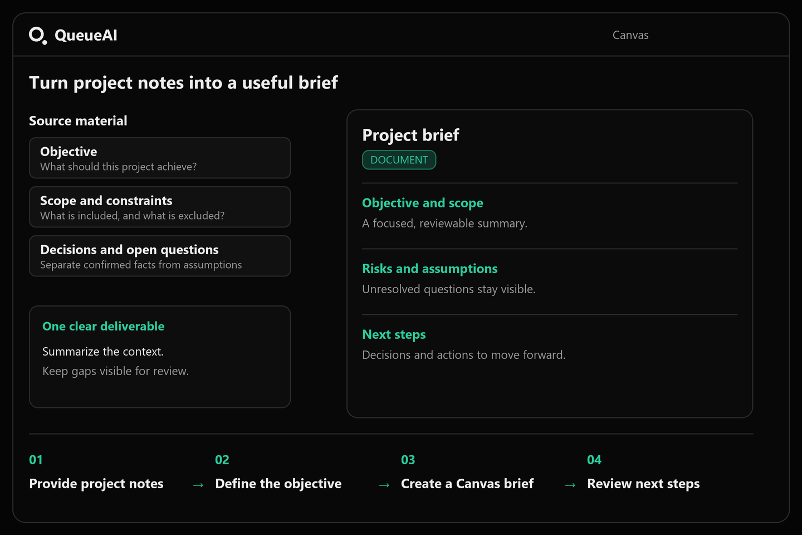
Task: Click 'Decisions and actions to move forward.' text
Action: click(x=464, y=355)
